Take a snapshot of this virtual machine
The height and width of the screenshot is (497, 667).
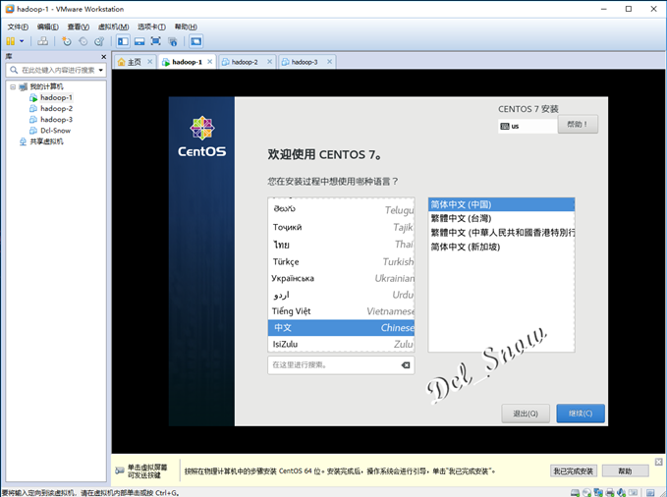tap(67, 41)
